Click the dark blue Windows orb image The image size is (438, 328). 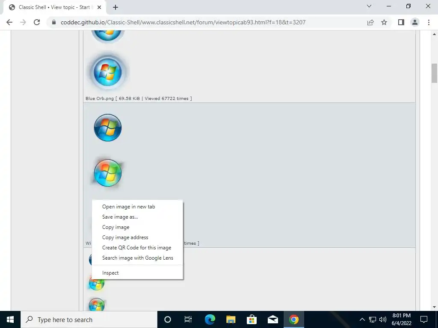click(107, 128)
